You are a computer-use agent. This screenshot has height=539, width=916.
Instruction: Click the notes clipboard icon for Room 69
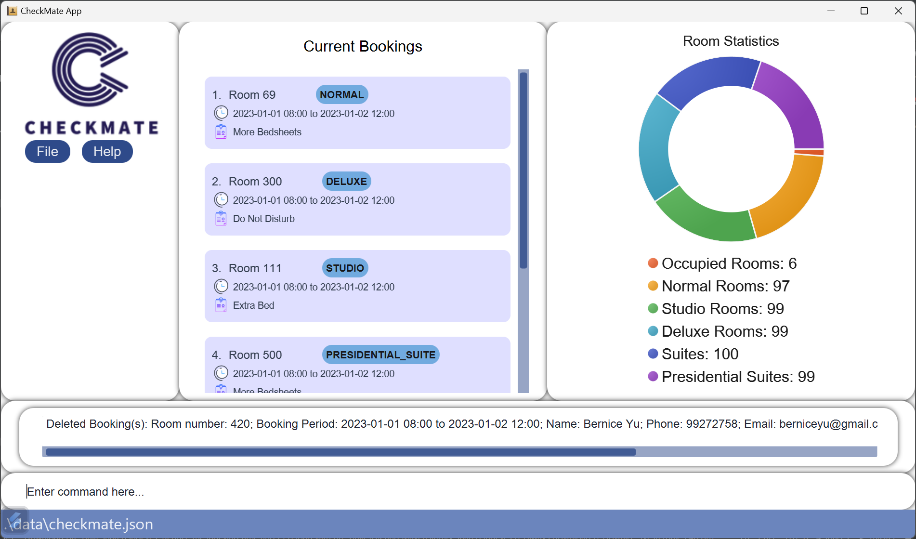[221, 131]
